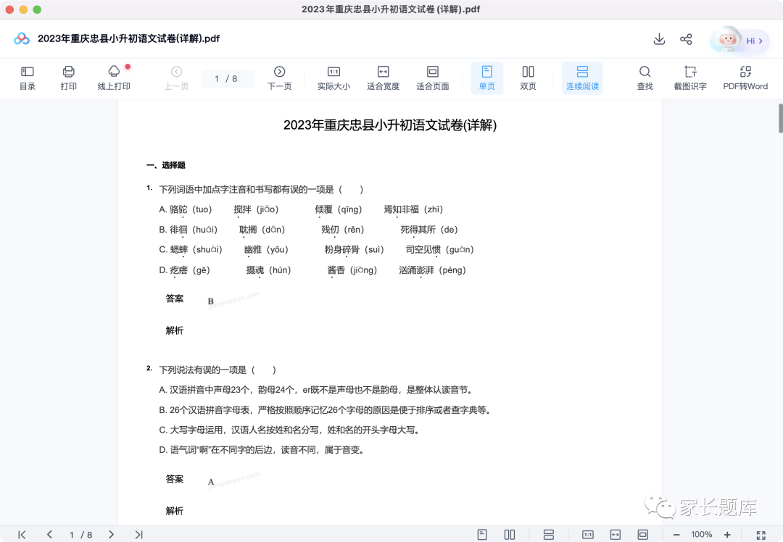The width and height of the screenshot is (783, 542).
Task: Click file name in the header bar
Action: click(129, 38)
